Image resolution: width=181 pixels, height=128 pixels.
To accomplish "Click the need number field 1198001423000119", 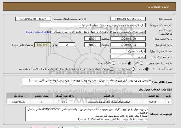I will (x=128, y=19).
